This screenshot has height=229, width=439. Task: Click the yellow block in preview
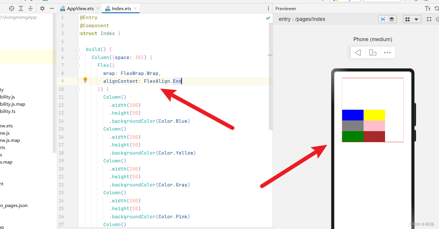click(x=374, y=115)
